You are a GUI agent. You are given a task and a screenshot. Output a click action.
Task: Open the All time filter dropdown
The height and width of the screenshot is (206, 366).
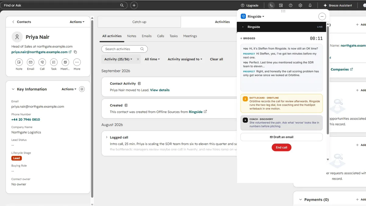coord(152,59)
